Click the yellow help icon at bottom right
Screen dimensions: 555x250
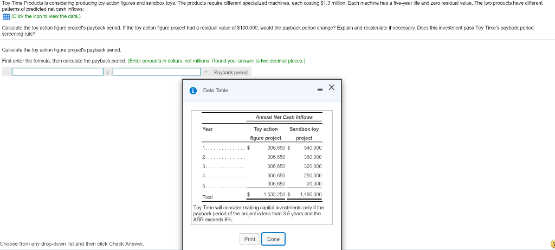point(553,243)
